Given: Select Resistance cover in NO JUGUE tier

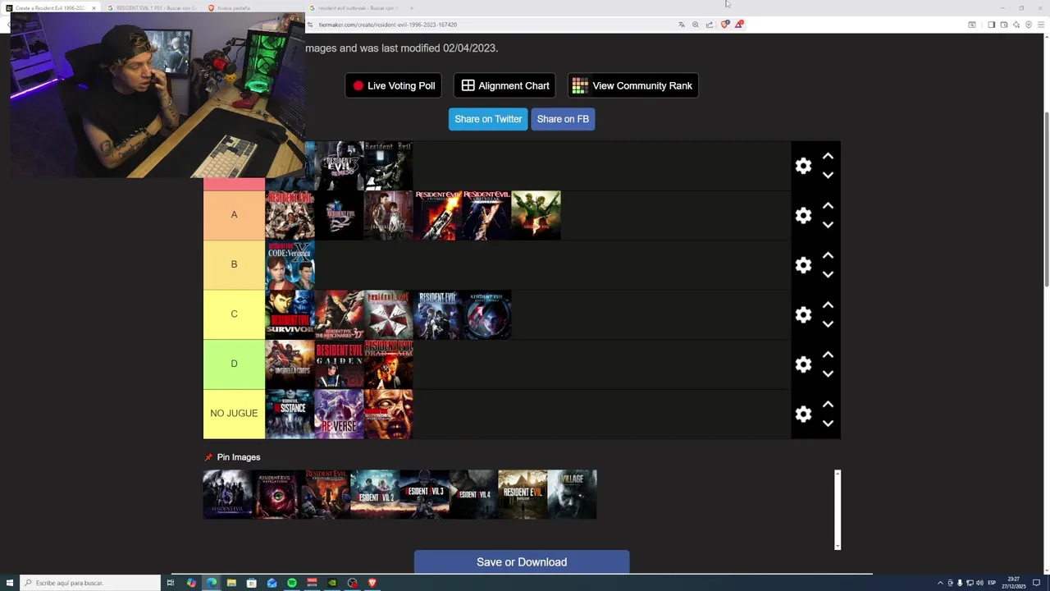Looking at the screenshot, I should 290,414.
